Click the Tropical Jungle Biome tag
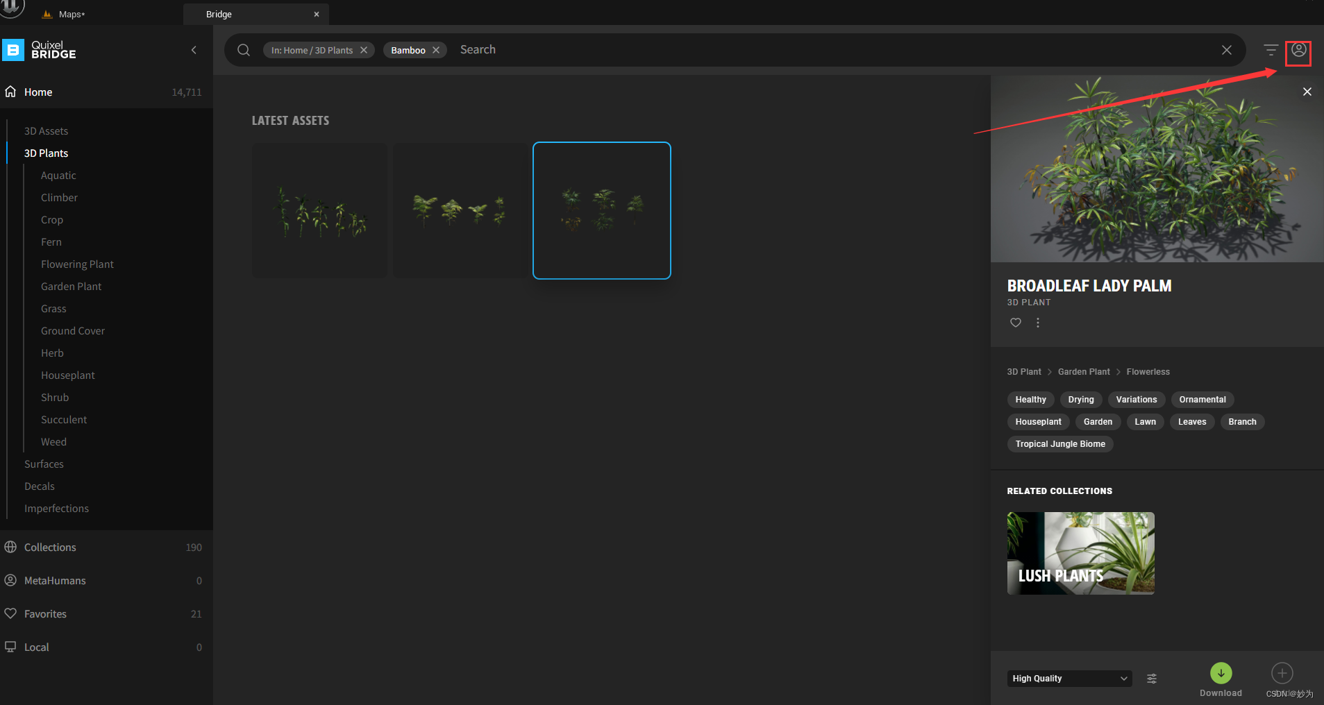Viewport: 1324px width, 705px height. (x=1060, y=444)
